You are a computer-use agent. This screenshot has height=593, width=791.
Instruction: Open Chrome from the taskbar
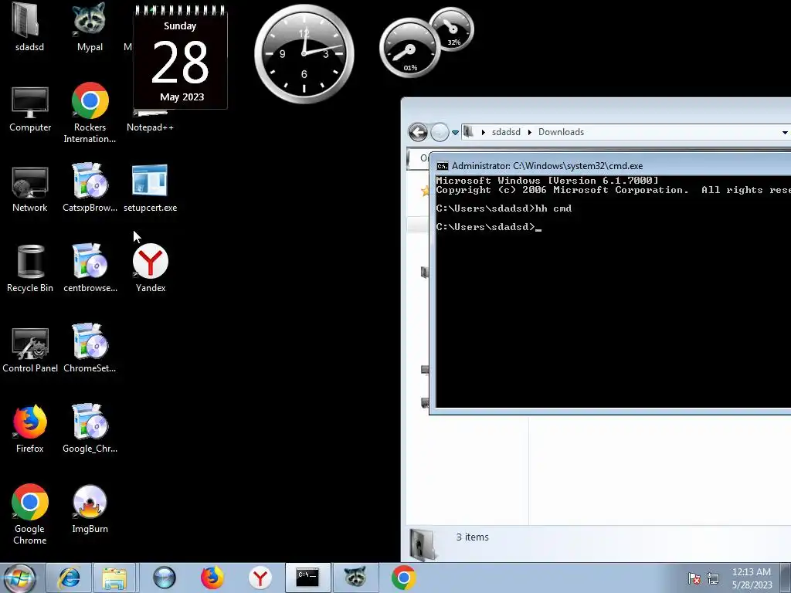coord(403,578)
